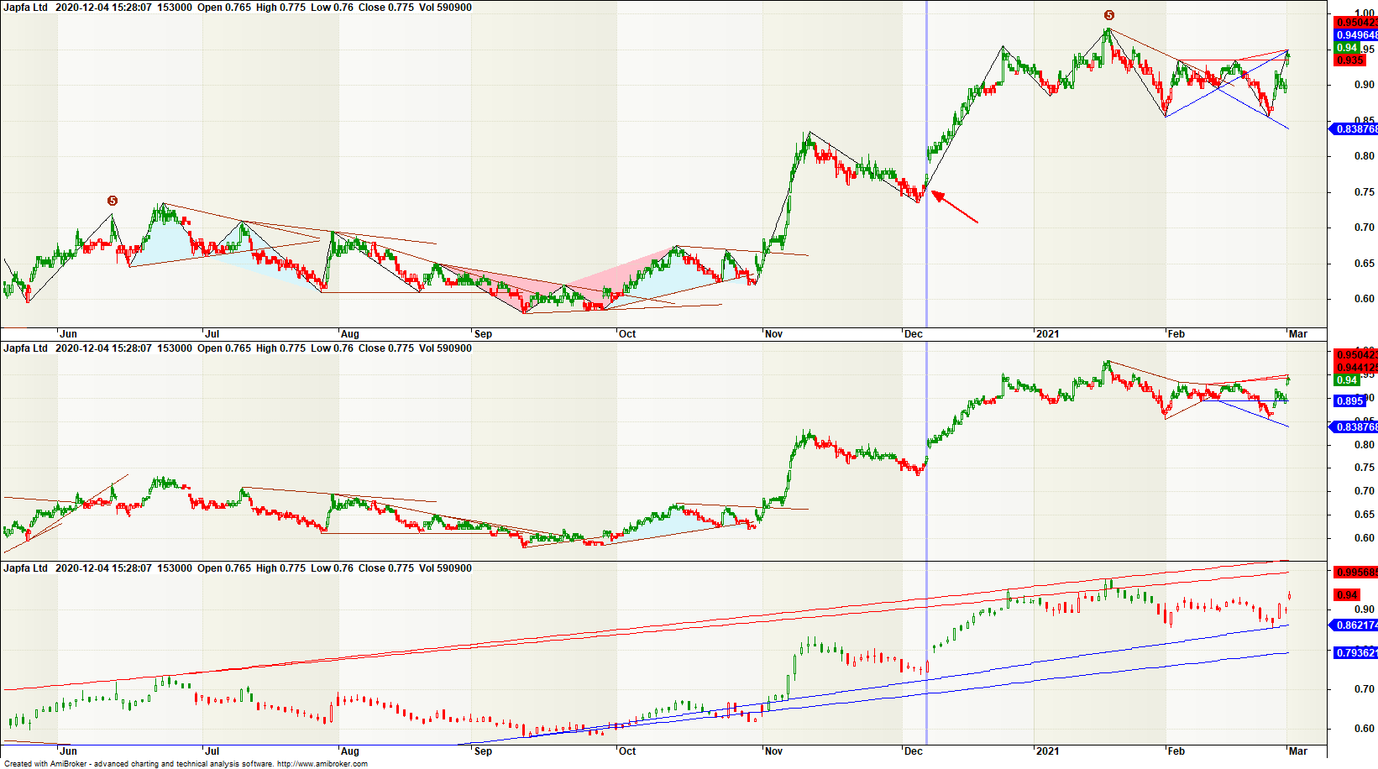This screenshot has width=1378, height=769.
Task: Click the Jul label on top pane time axis
Action: (x=212, y=334)
